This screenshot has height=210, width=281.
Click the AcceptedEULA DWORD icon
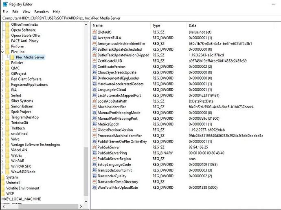94,38
